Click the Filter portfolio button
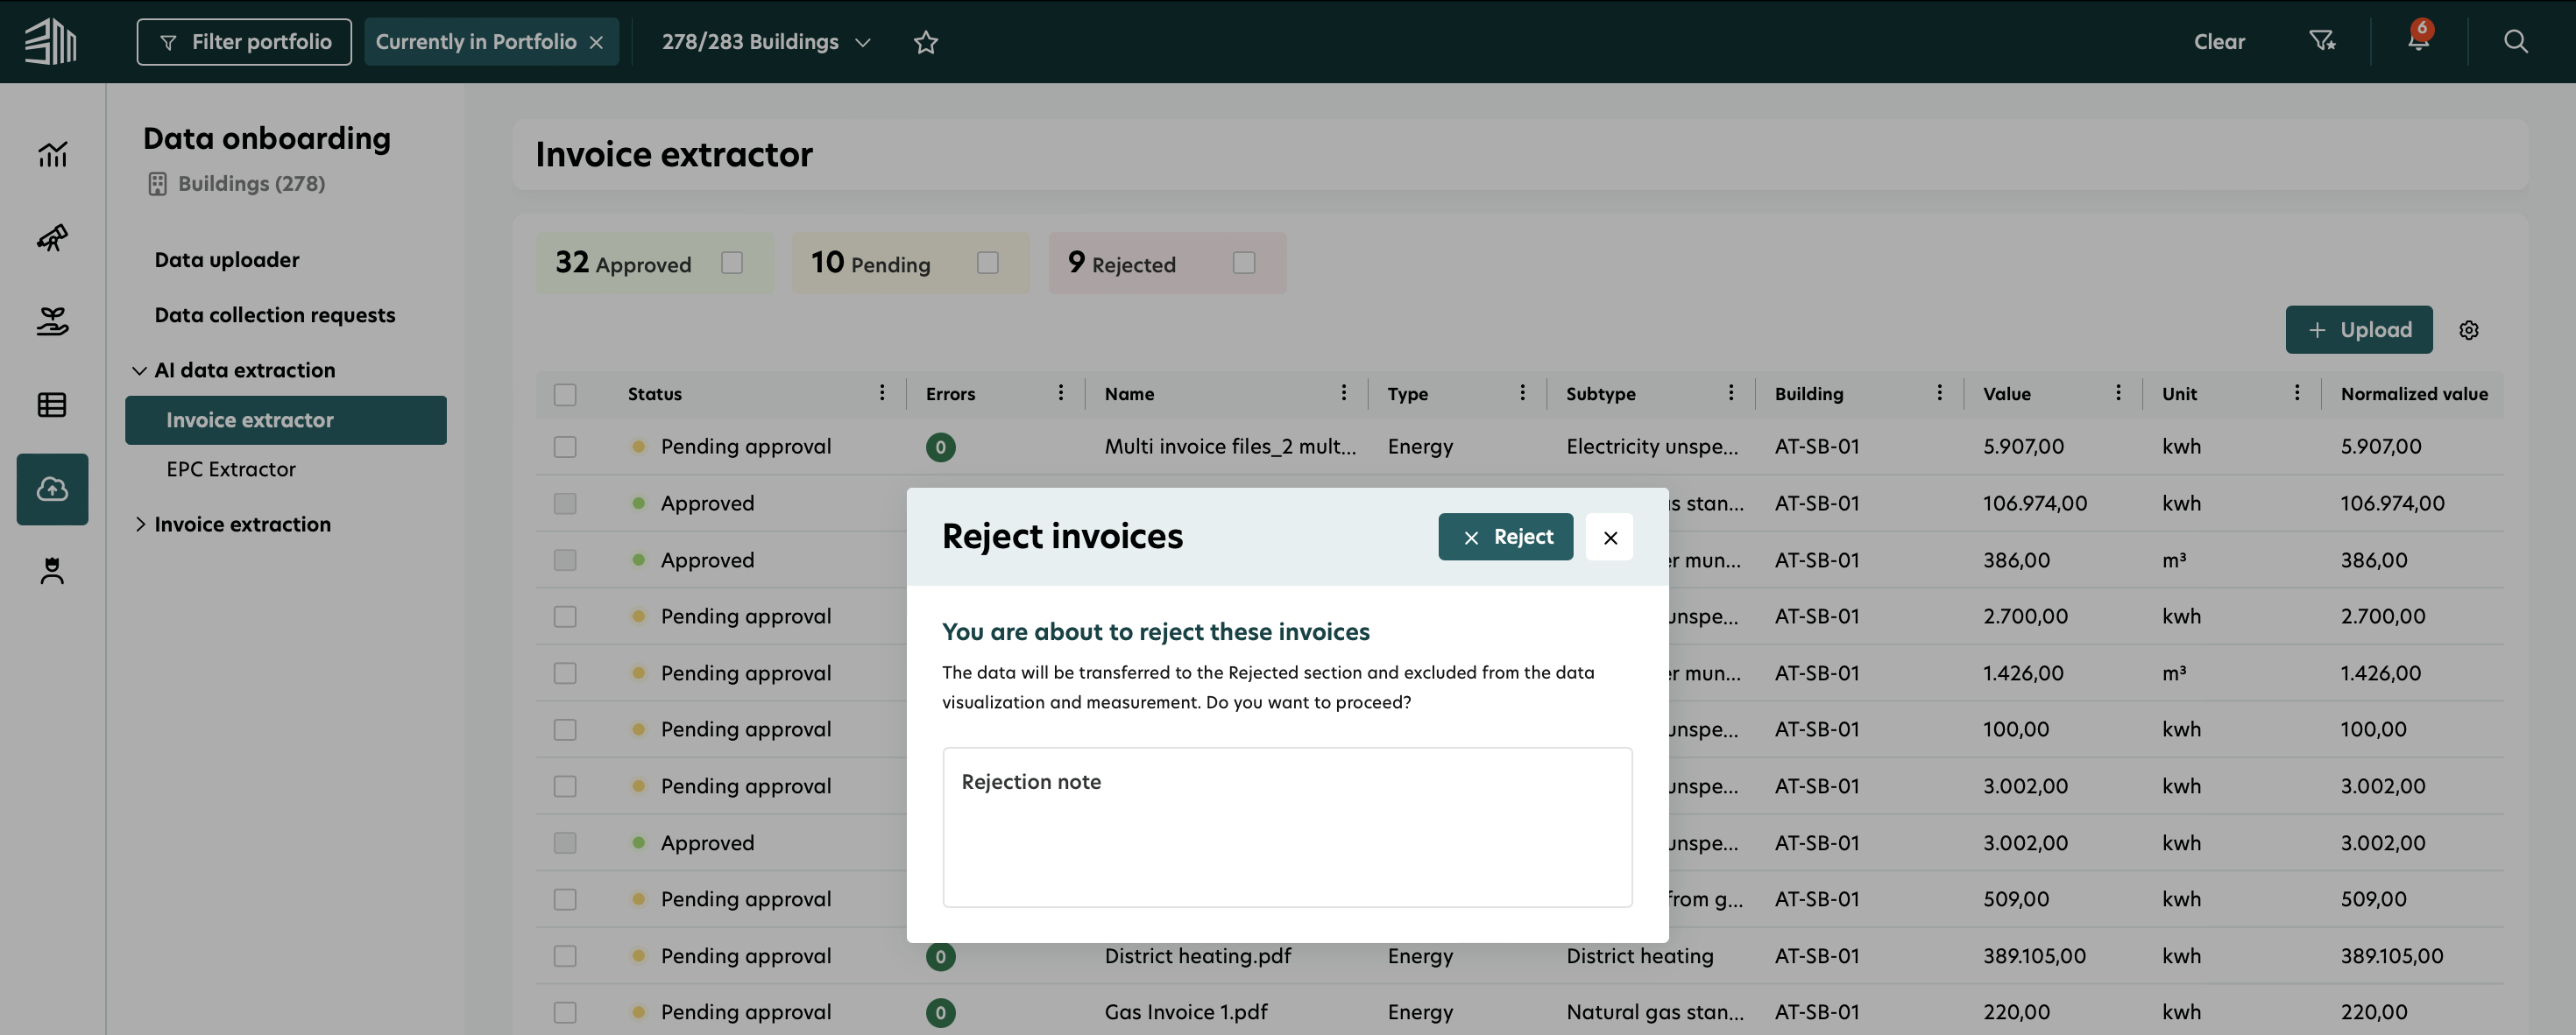The height and width of the screenshot is (1035, 2576). click(x=244, y=42)
